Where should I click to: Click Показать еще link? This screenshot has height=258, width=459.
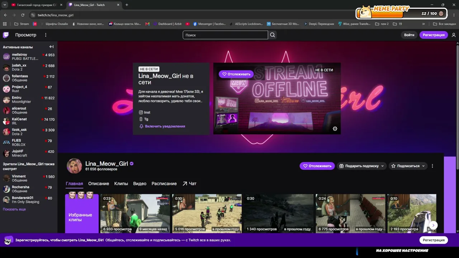click(x=14, y=209)
